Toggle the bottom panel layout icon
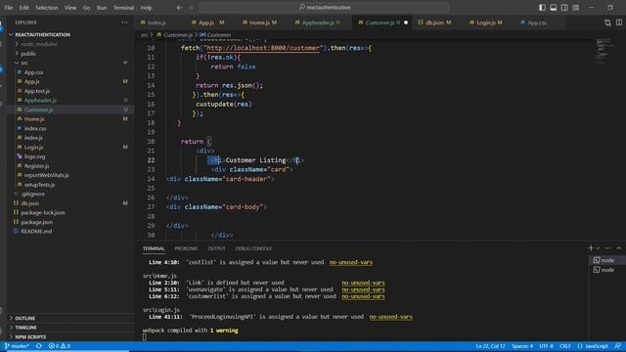This screenshot has height=352, width=626. pyautogui.click(x=554, y=8)
